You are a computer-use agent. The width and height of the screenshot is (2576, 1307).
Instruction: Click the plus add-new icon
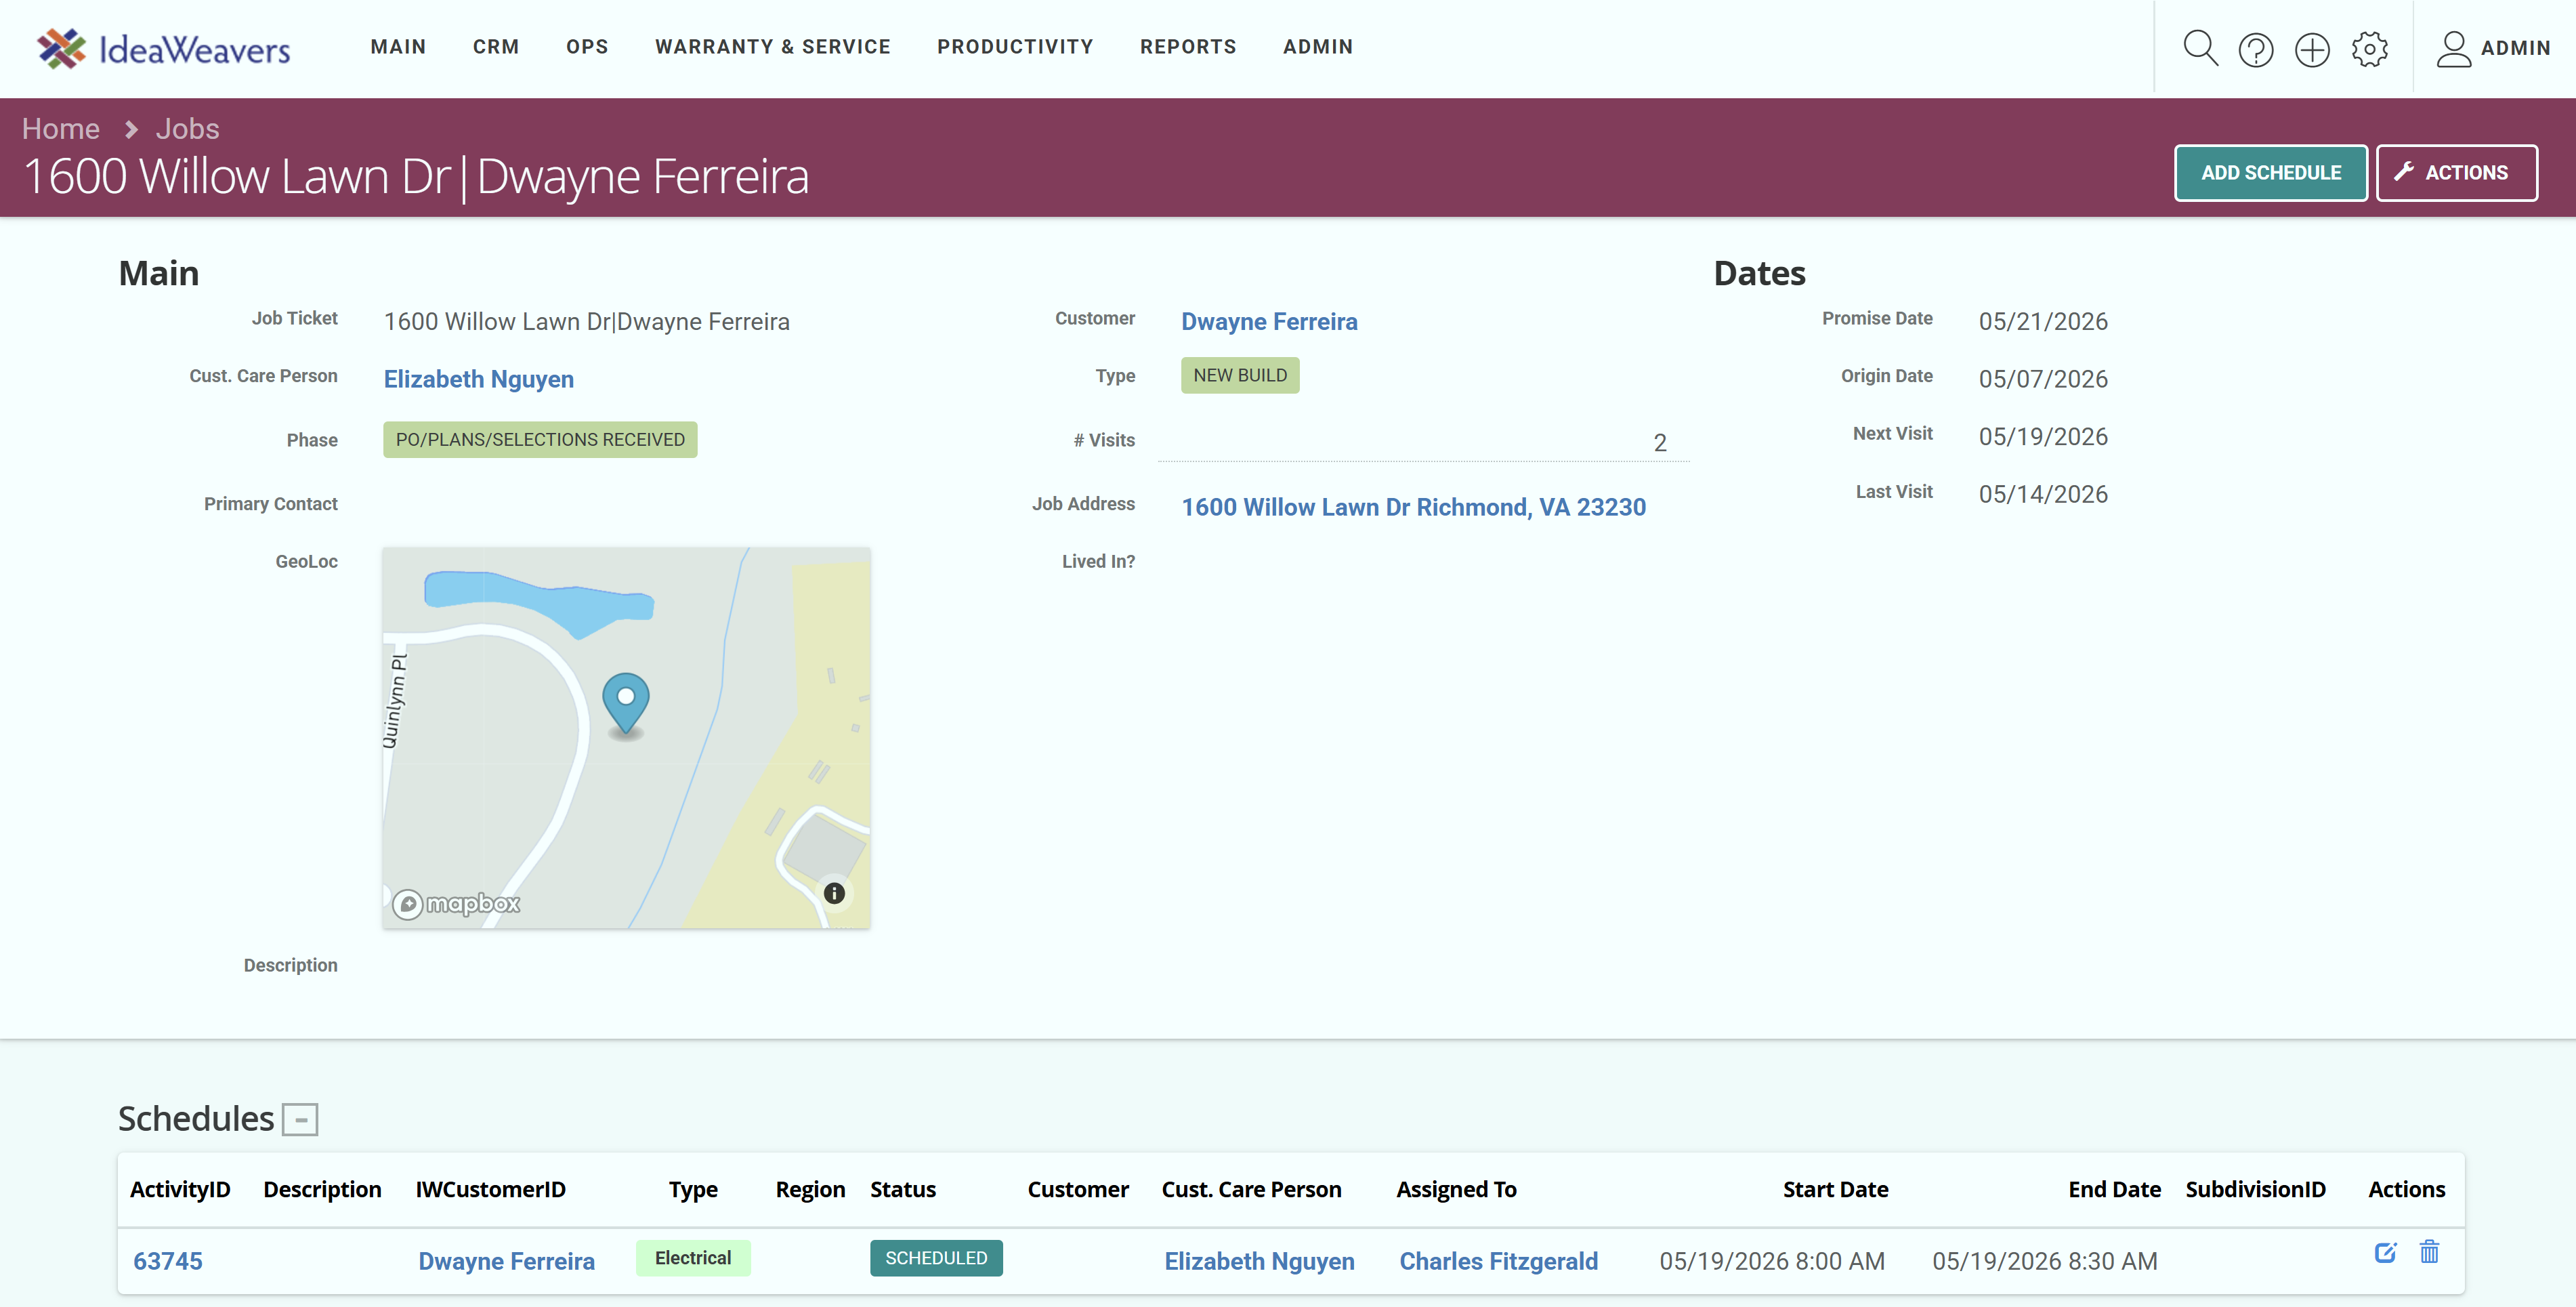pyautogui.click(x=2312, y=49)
